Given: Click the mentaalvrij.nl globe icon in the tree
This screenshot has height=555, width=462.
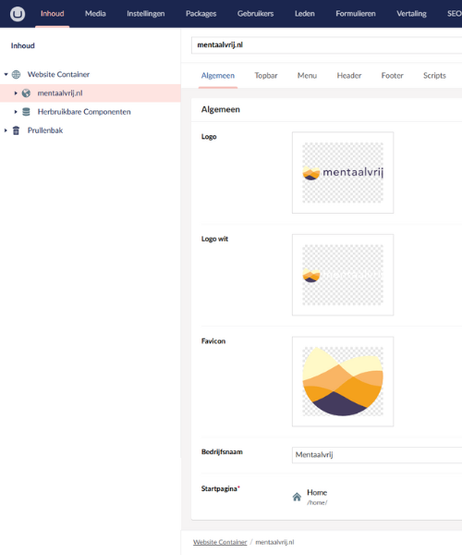Looking at the screenshot, I should (x=26, y=93).
